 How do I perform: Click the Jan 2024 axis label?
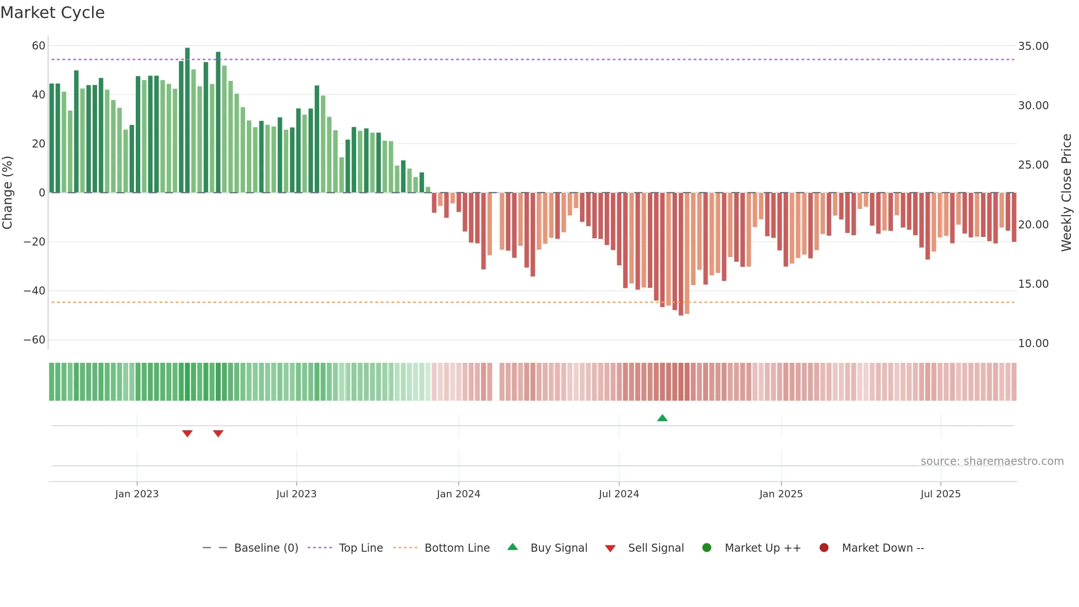coord(459,494)
